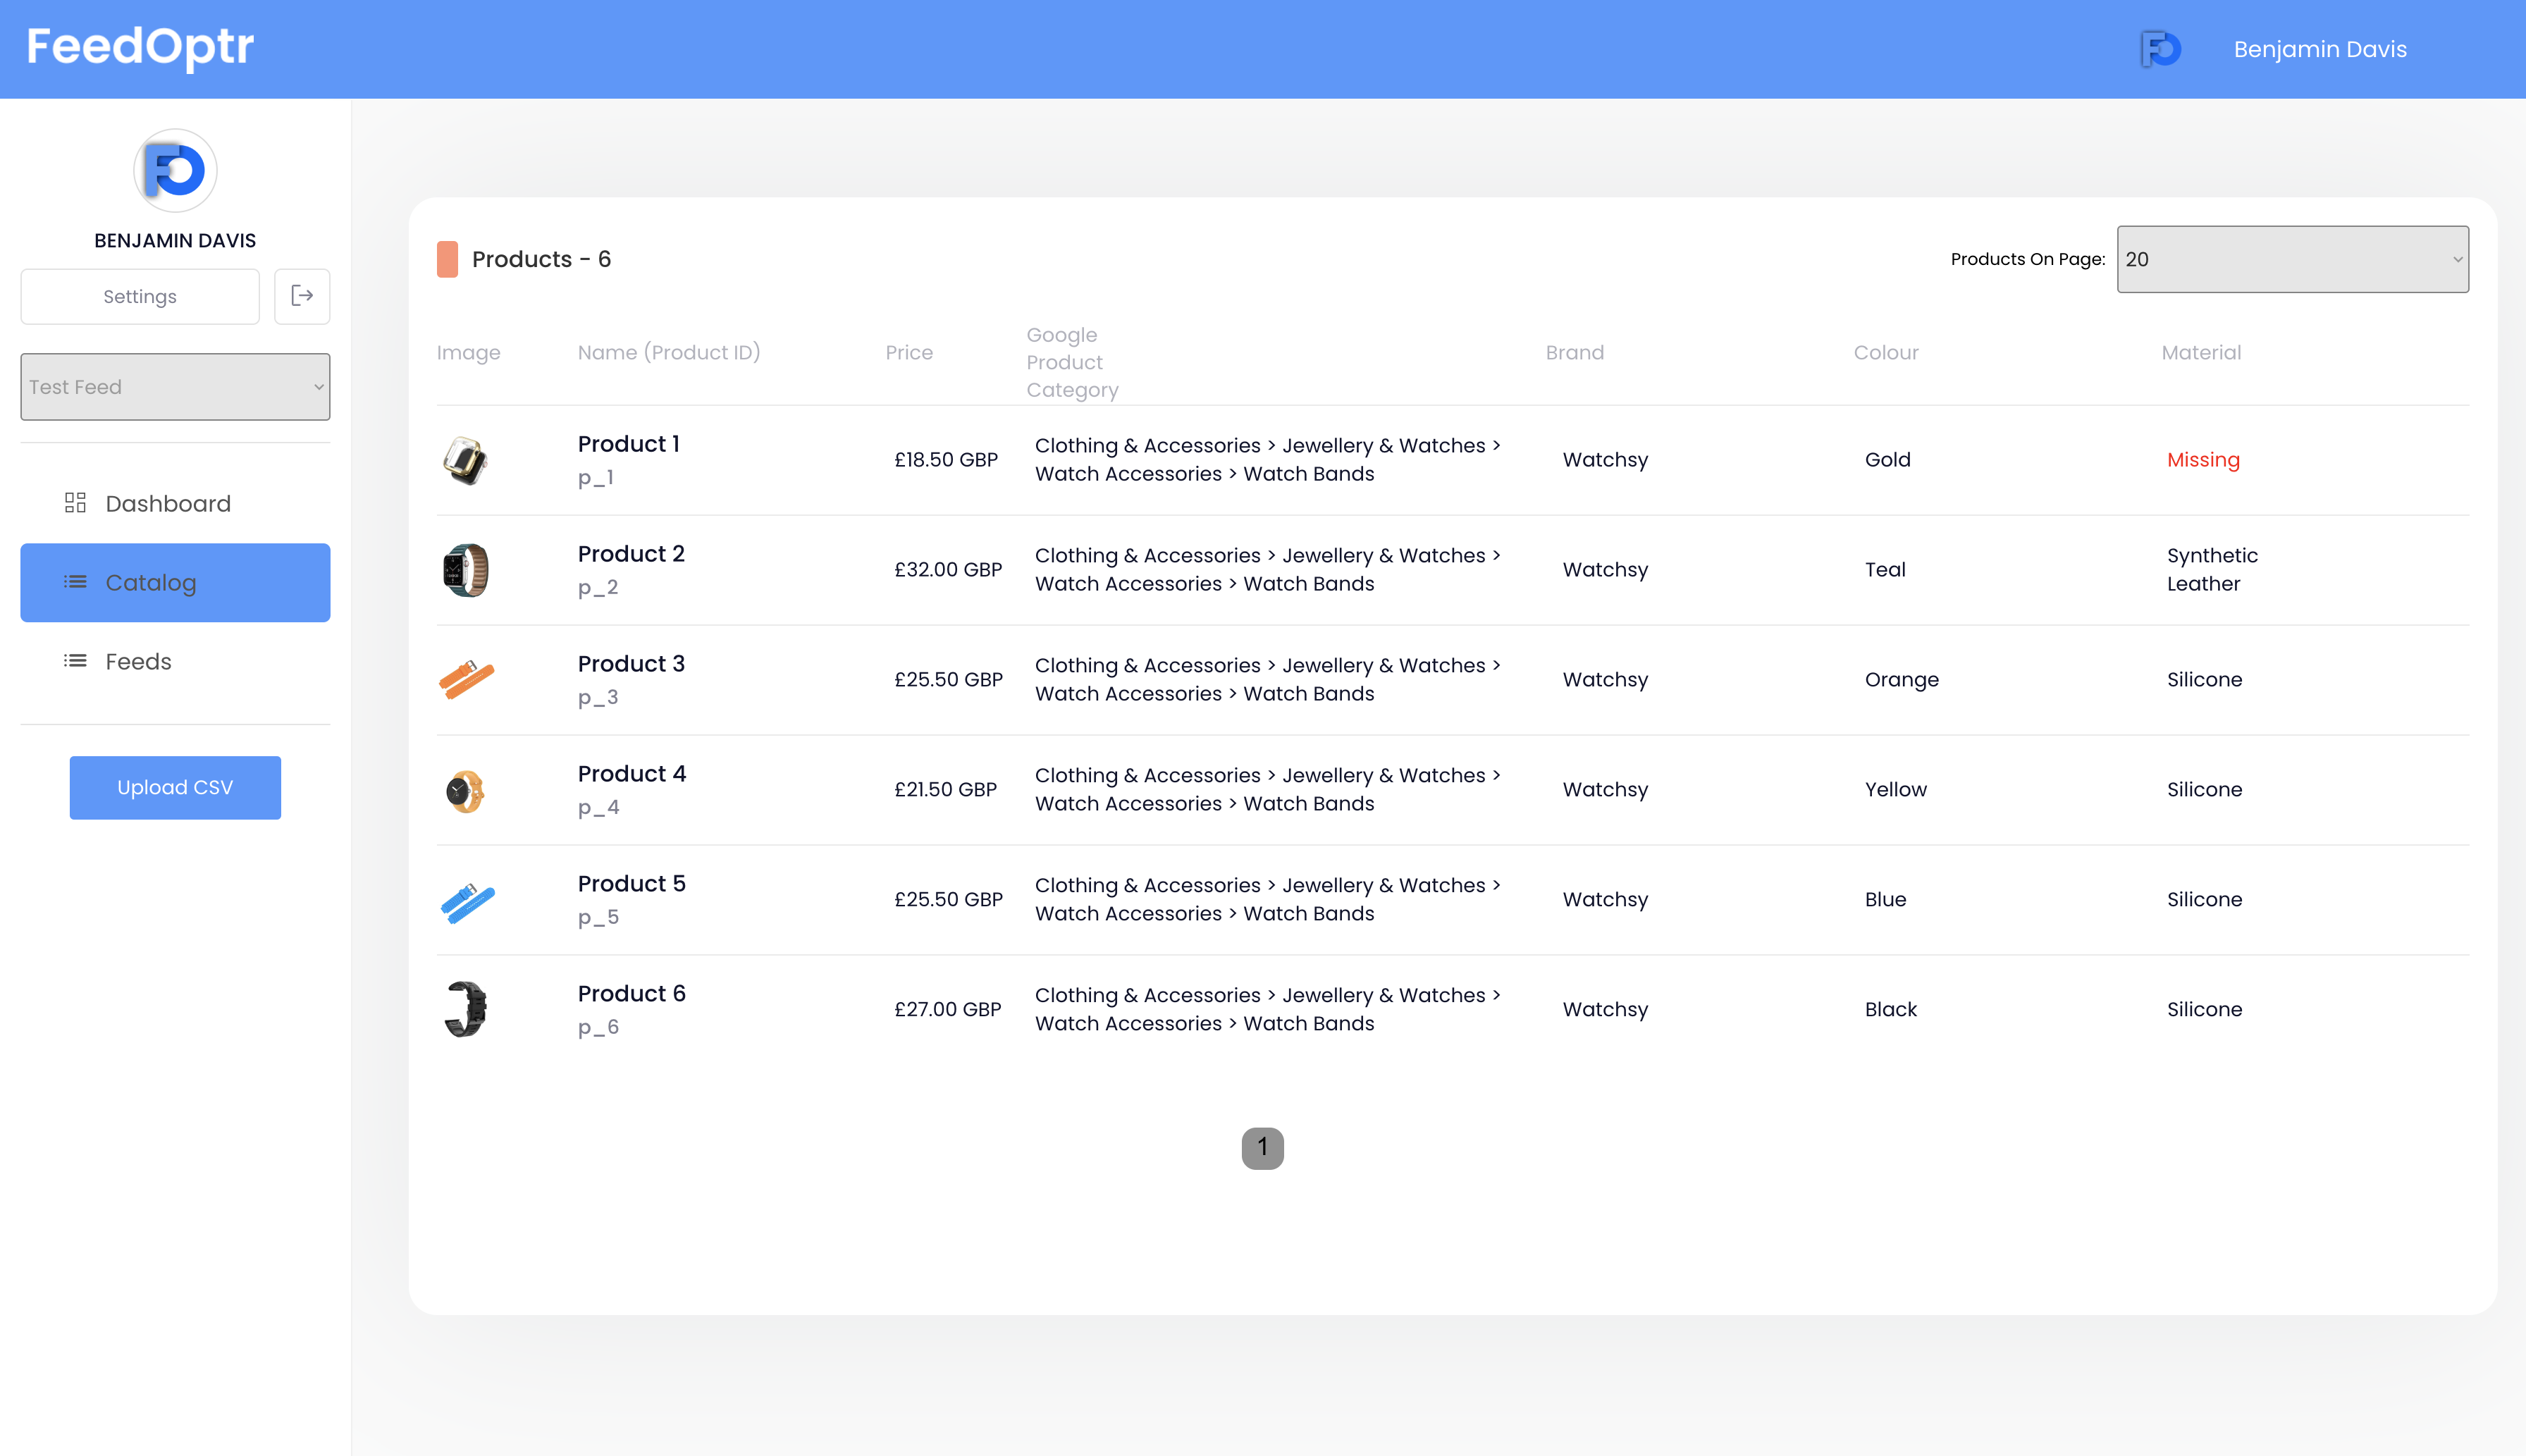
Task: Click the header avatar icon beside Benjamin Davis
Action: coord(2160,49)
